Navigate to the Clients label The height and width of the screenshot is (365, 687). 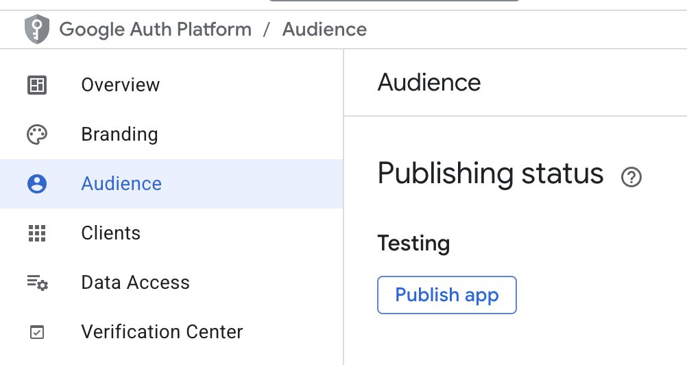click(110, 233)
